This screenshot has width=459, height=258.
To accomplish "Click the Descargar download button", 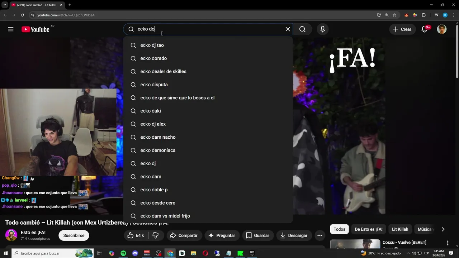I will [294, 235].
